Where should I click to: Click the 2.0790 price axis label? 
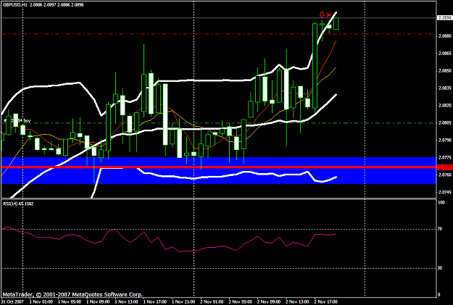tap(445, 140)
